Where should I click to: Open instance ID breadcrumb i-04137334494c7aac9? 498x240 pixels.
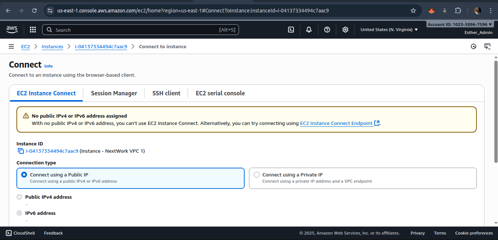point(101,46)
